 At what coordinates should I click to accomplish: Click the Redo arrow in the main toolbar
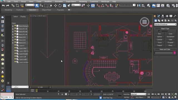(x=8, y=6)
